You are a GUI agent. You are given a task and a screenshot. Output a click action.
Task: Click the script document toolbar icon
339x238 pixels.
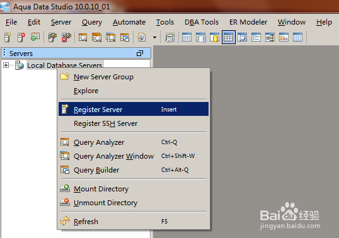click(x=142, y=37)
